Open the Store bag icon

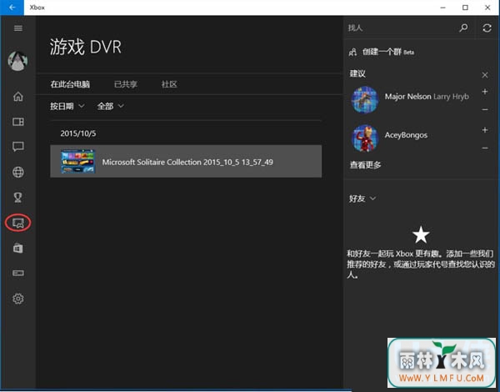pos(18,248)
